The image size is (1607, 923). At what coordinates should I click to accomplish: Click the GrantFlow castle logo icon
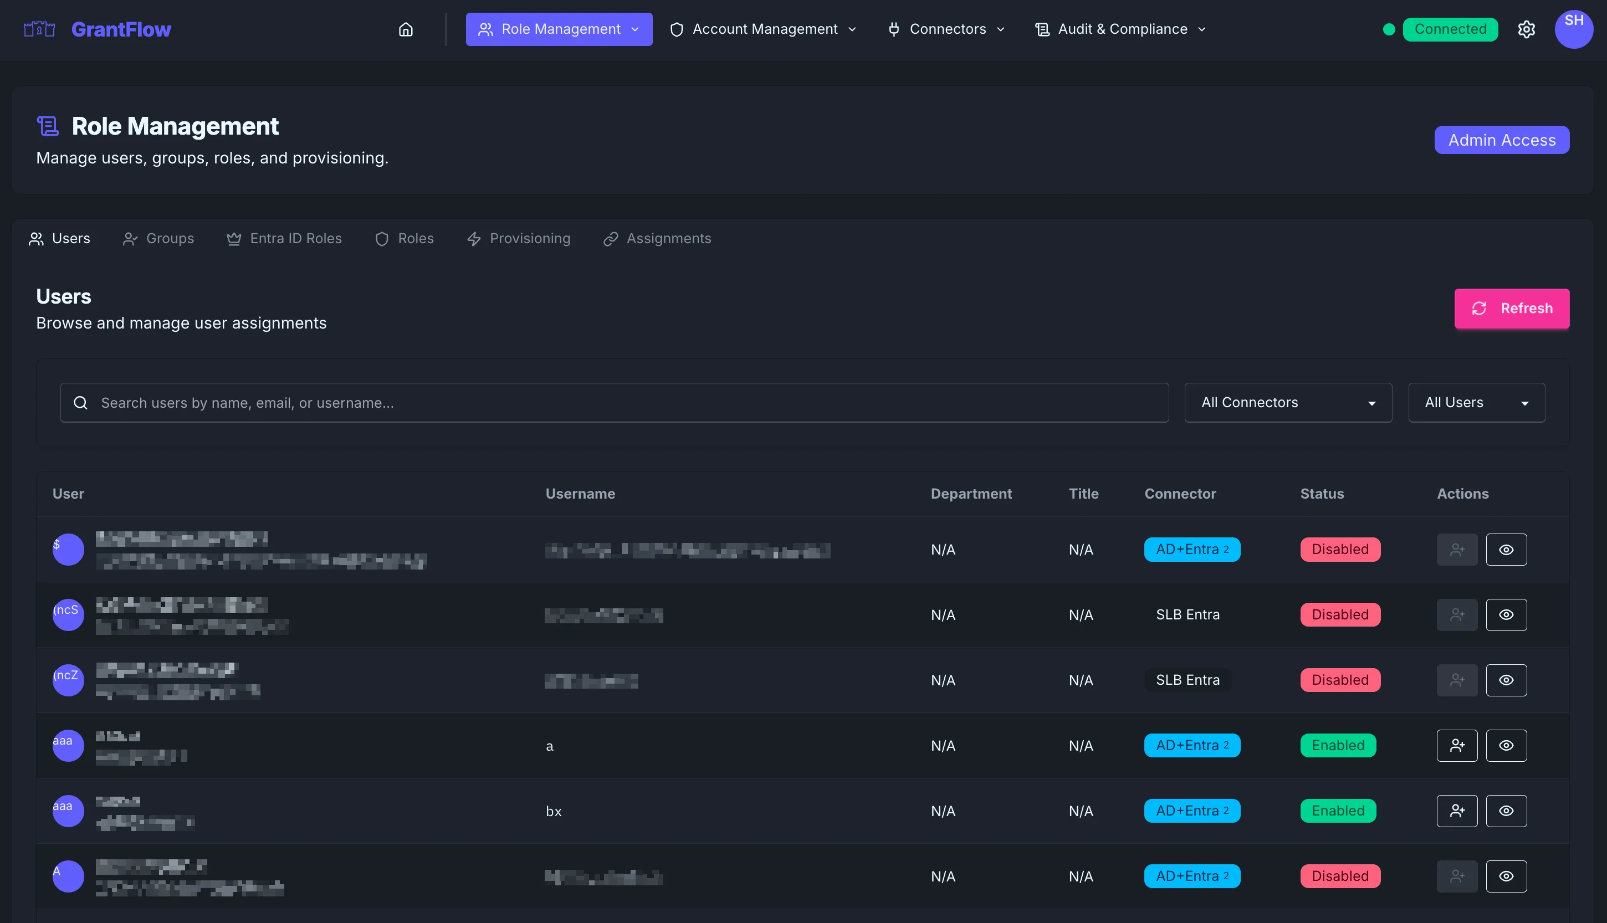[x=39, y=29]
